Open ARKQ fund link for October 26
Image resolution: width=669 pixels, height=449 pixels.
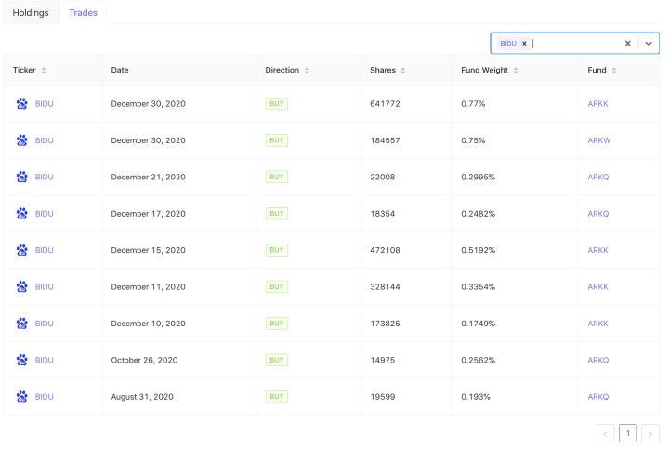pos(598,361)
